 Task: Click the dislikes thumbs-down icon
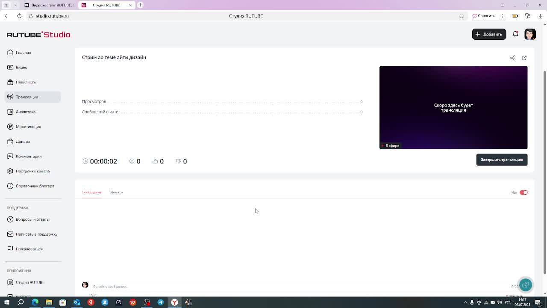179,161
